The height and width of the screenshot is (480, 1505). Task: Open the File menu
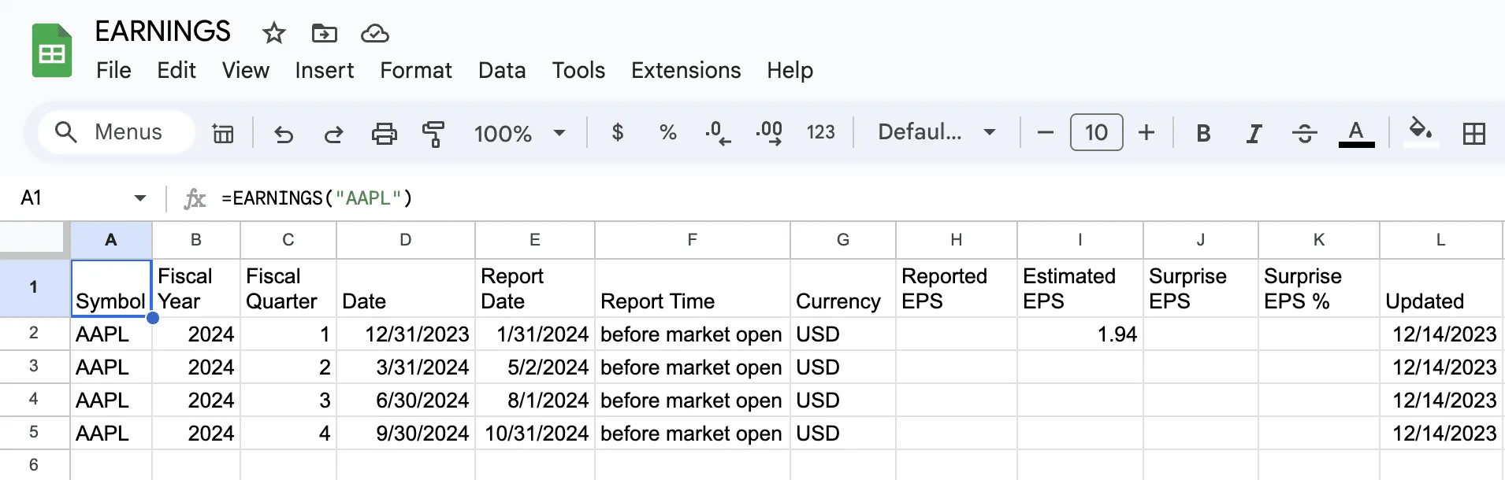click(x=113, y=70)
